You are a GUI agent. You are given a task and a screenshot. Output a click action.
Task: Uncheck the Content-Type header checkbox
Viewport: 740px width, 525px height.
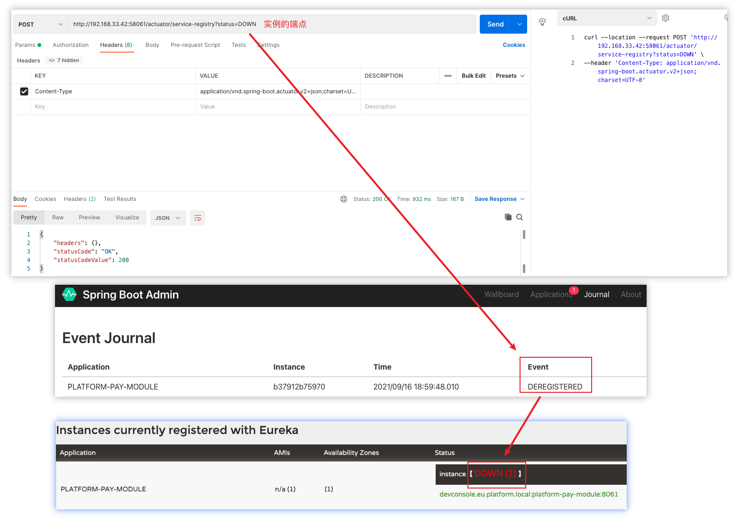(x=24, y=91)
